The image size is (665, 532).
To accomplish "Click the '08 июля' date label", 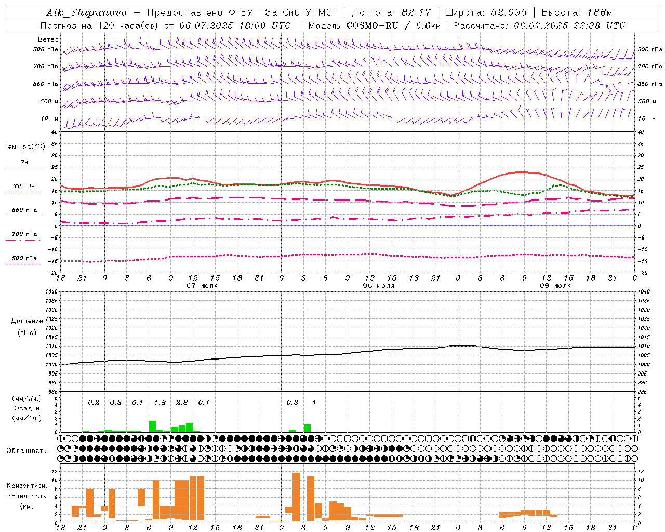I will coord(379,285).
